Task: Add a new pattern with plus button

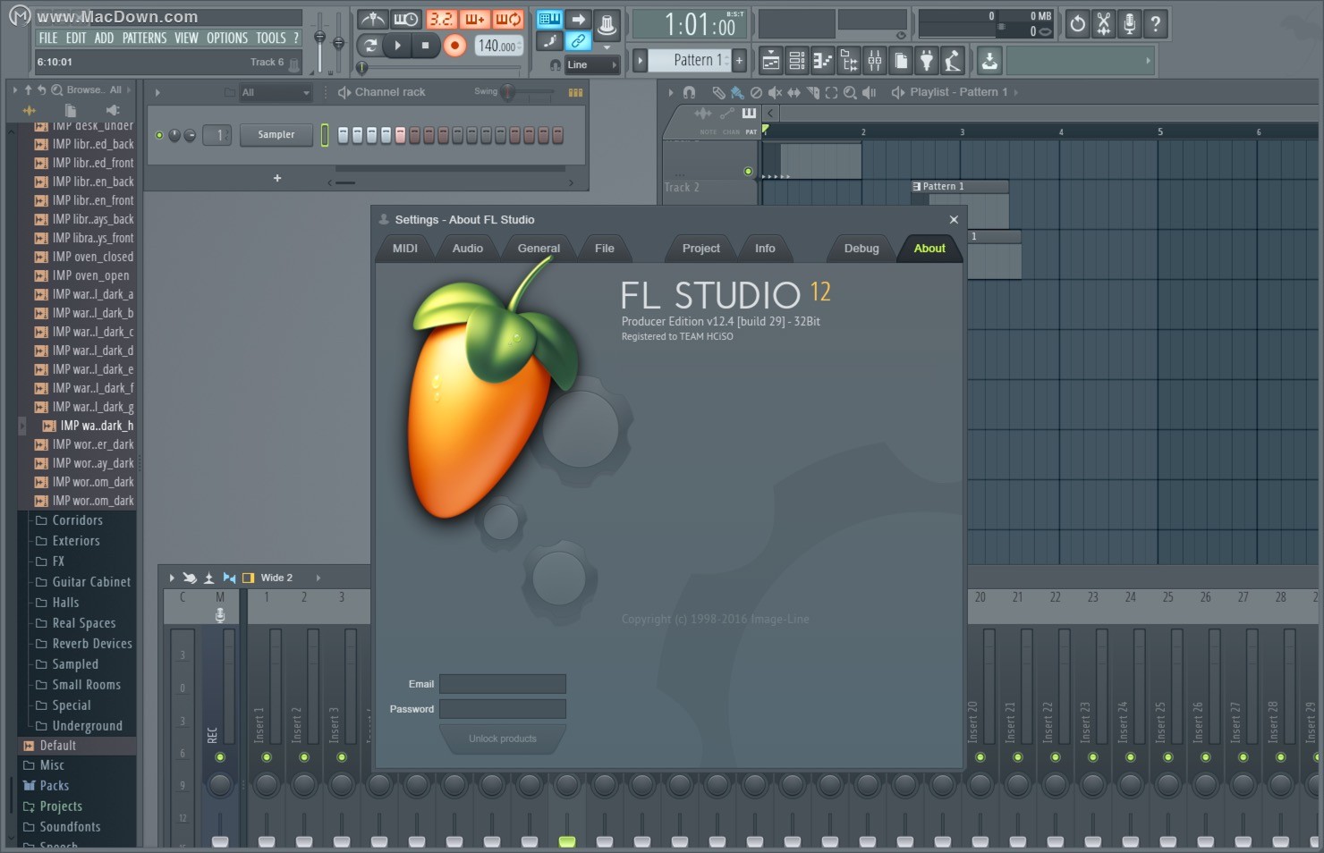Action: click(739, 60)
